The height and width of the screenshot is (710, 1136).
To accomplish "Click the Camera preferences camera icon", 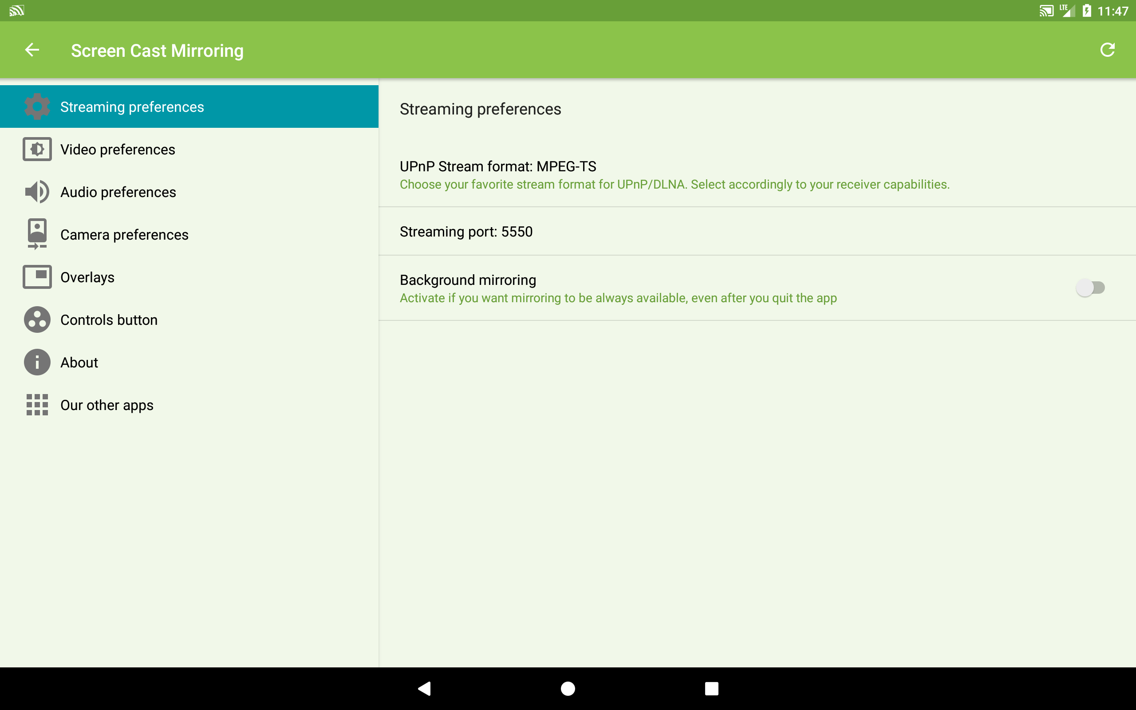I will pyautogui.click(x=37, y=234).
